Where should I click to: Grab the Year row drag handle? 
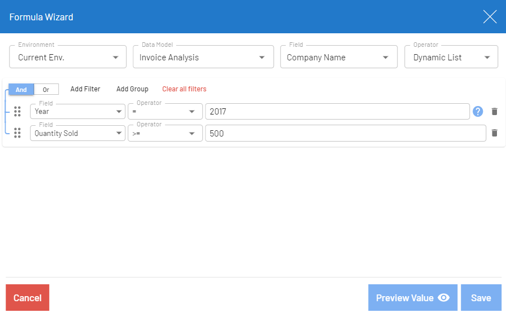[x=18, y=112]
